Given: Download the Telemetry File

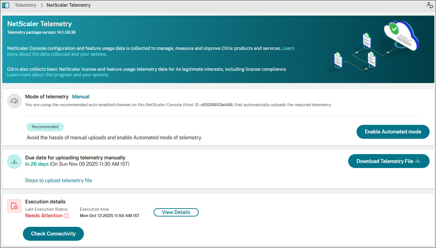Looking at the screenshot, I should pos(388,161).
